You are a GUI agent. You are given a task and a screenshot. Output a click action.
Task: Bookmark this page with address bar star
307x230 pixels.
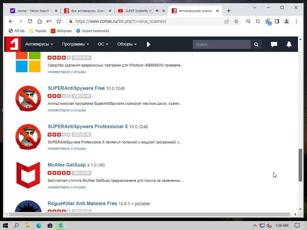pyautogui.click(x=236, y=21)
